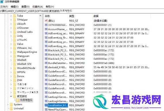This screenshot has width=164, height=111.
Task: Click the System folder icon
Action: point(11,104)
